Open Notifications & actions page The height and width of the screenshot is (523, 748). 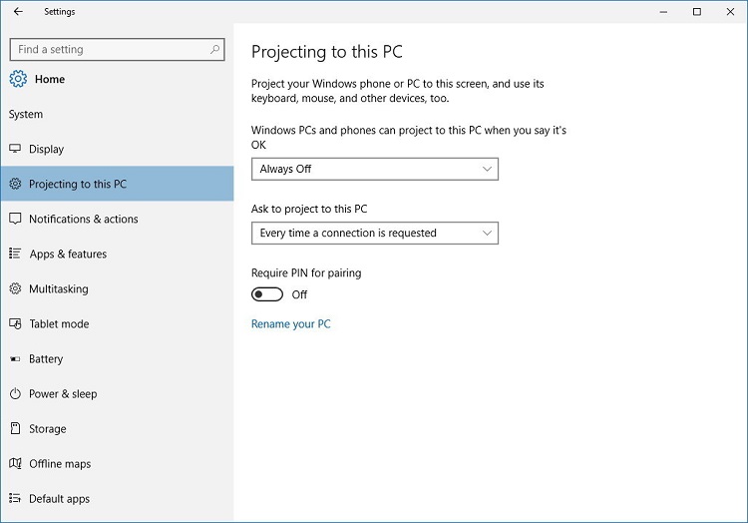[118, 219]
